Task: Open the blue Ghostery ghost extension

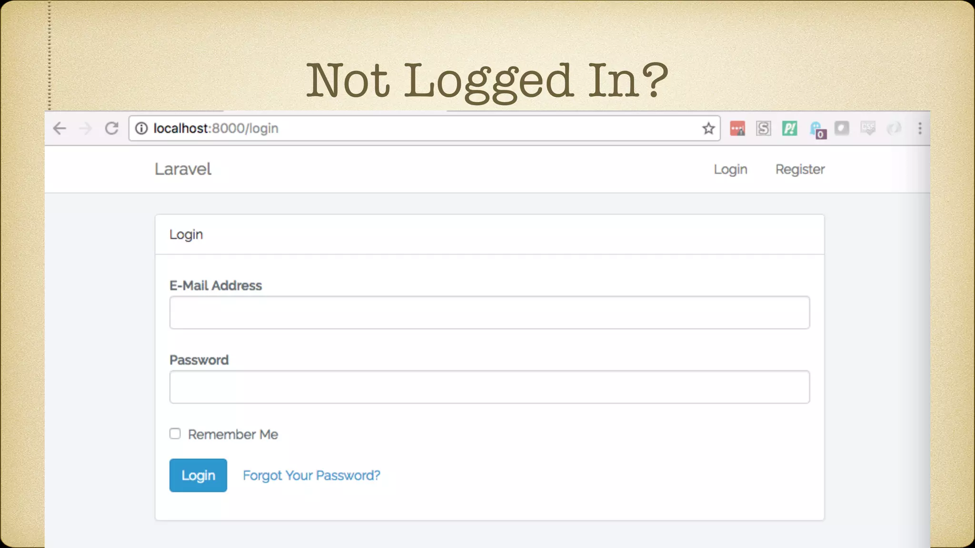Action: pos(817,129)
